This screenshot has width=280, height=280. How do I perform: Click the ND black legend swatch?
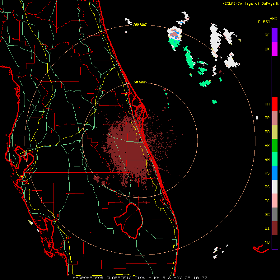pos(275,242)
